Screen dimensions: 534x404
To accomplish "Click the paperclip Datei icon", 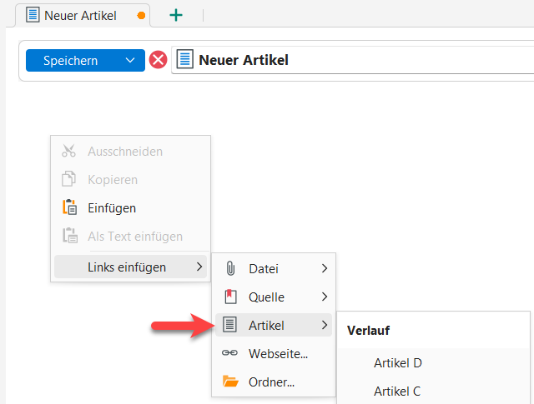I will (x=231, y=268).
